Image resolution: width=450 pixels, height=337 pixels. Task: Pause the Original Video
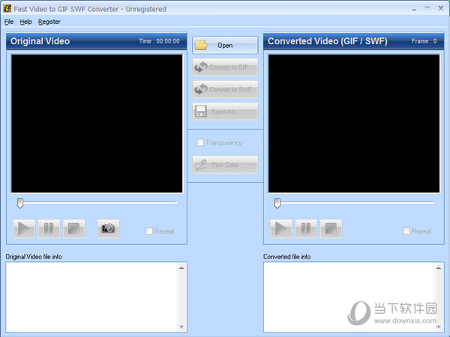pos(49,228)
